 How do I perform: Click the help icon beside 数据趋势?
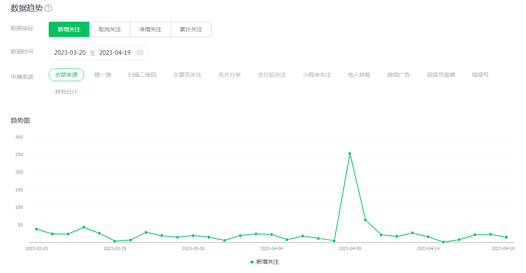click(48, 8)
